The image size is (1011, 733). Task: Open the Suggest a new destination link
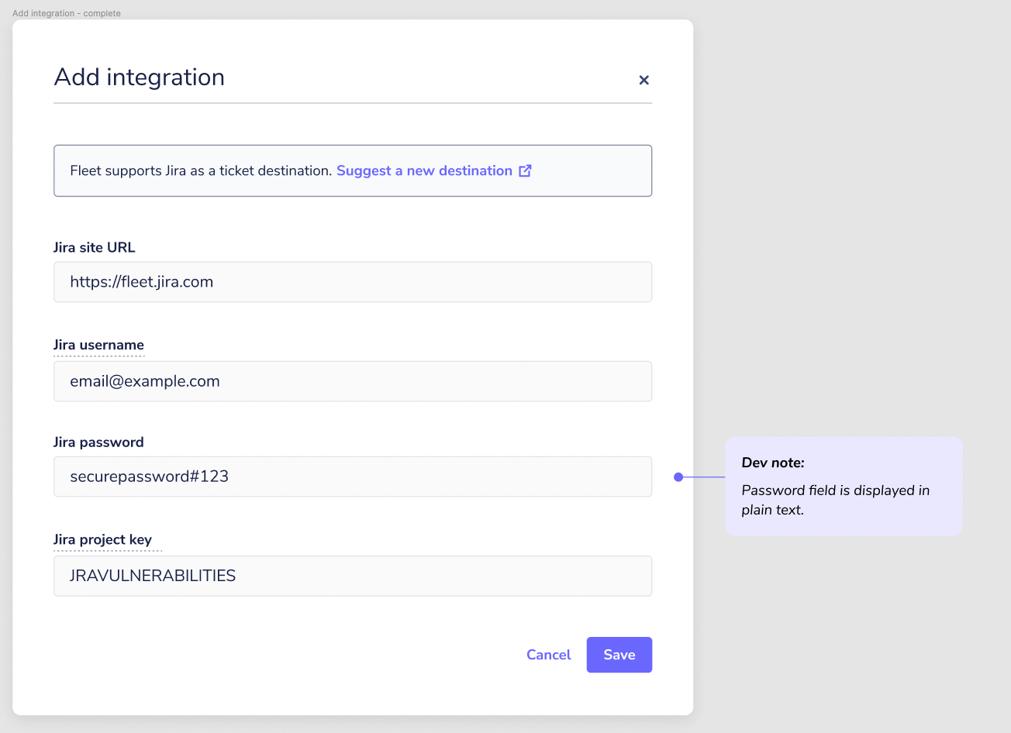click(x=423, y=170)
